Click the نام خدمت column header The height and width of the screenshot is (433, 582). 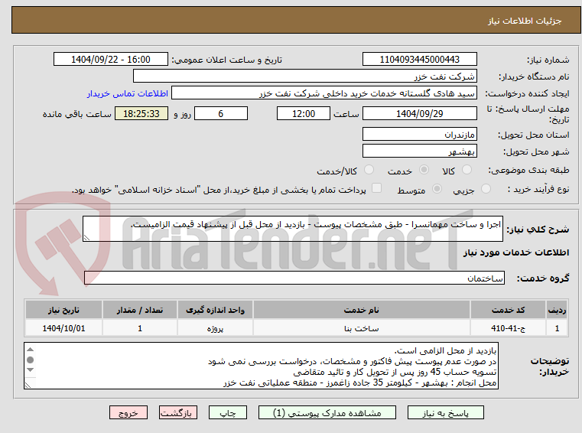(362, 310)
